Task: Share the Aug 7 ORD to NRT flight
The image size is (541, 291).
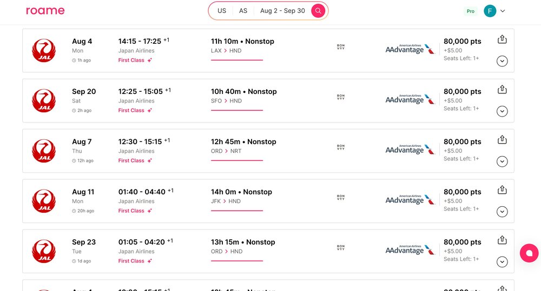Action: point(502,139)
